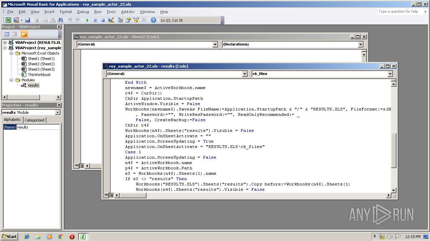Open the Window menu
Viewport: 430px width, 241px height.
[x=147, y=12]
